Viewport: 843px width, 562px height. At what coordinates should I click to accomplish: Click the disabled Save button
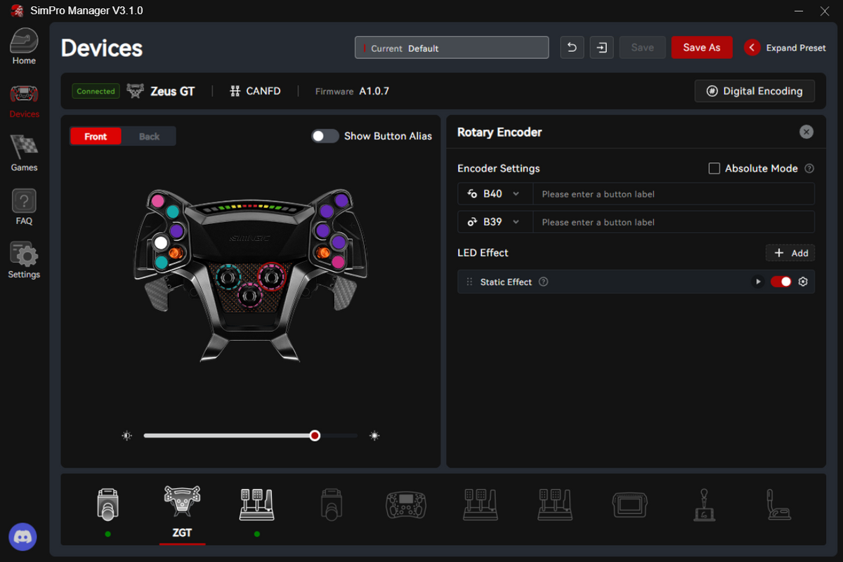click(643, 48)
